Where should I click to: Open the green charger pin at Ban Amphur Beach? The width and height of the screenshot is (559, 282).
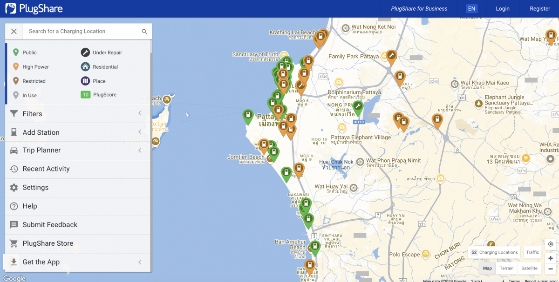click(315, 248)
